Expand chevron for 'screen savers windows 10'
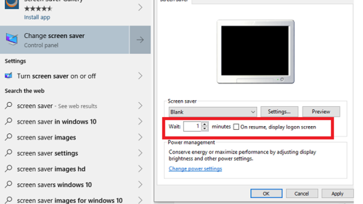Image resolution: width=363 pixels, height=204 pixels. click(140, 184)
